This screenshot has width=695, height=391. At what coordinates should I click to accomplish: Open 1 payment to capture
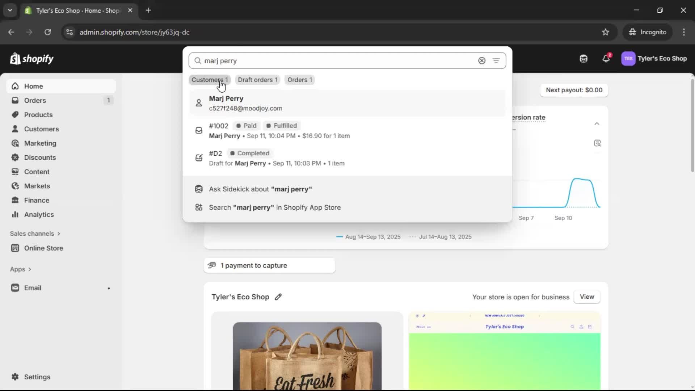tap(269, 265)
